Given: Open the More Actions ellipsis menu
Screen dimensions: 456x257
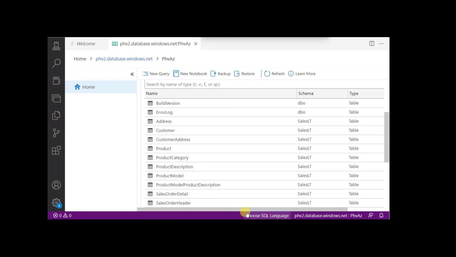Looking at the screenshot, I should pos(381,44).
